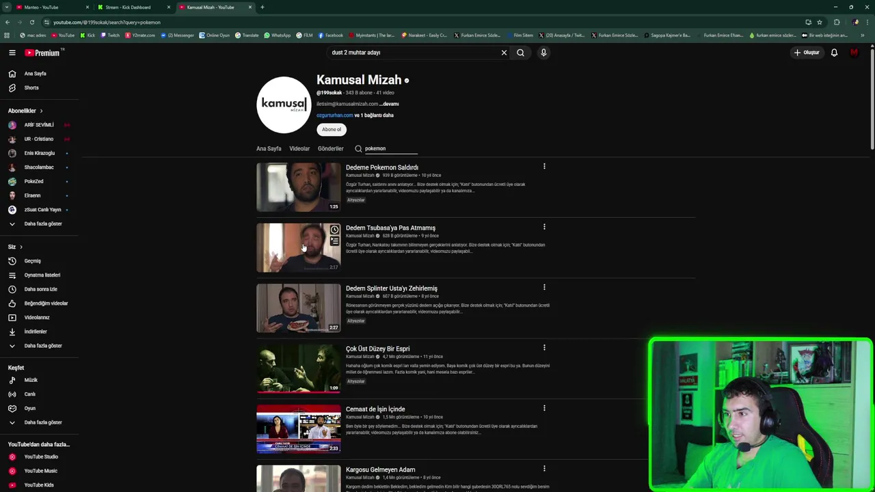Image resolution: width=875 pixels, height=492 pixels.
Task: Open Kargosu Gelmeyen Adam video title
Action: 380,469
